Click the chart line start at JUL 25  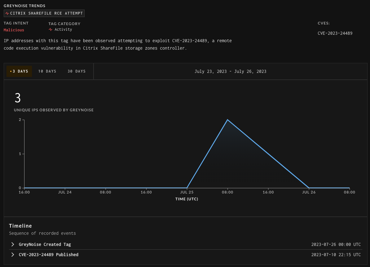point(187,188)
